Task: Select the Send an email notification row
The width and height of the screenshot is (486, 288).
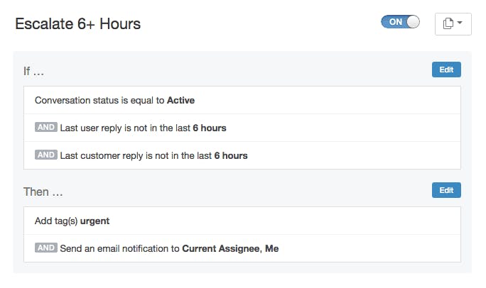Action: [242, 248]
